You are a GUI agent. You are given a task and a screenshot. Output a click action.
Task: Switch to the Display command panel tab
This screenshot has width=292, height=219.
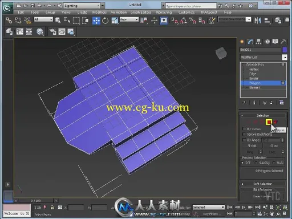tap(275, 42)
